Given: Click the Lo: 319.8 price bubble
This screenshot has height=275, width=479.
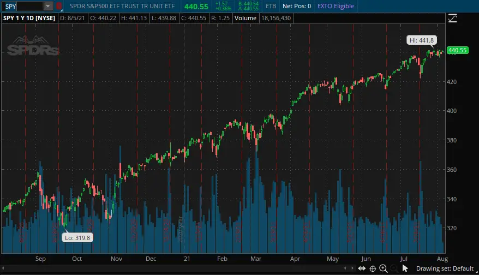Looking at the screenshot, I should 77,238.
